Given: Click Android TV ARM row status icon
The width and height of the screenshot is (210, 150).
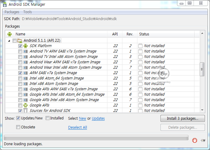Looking at the screenshot, I should click(x=140, y=51).
